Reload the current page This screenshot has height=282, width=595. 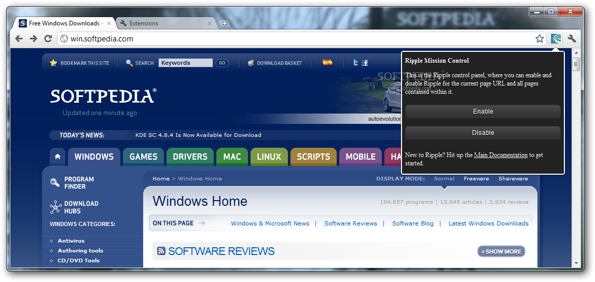tap(48, 39)
